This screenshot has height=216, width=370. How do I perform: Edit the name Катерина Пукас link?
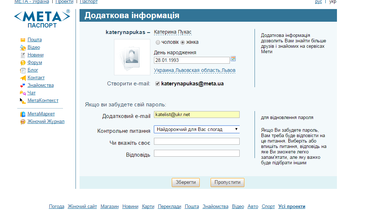pos(173,32)
